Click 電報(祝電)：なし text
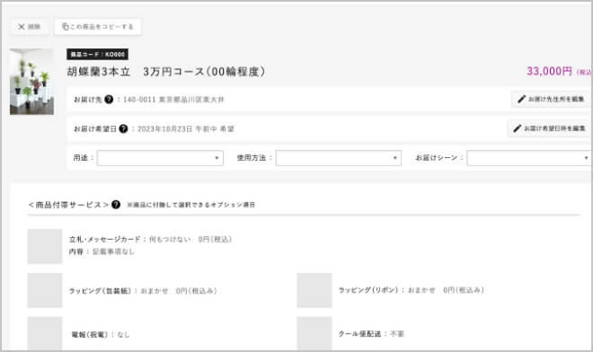 101,335
